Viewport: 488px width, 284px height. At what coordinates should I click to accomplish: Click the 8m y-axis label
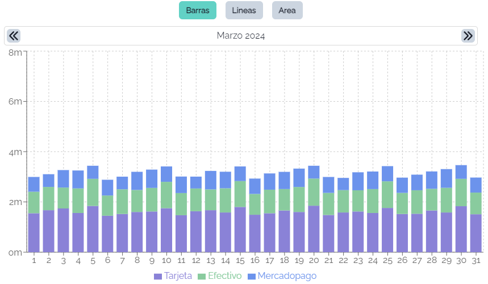(x=15, y=53)
